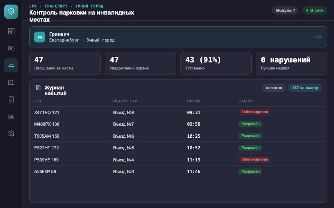Open the settings gear icon in sidebar
This screenshot has width=334, height=208.
(11, 134)
